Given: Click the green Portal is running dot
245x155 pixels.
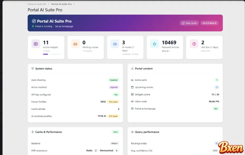Looking at the screenshot, I should [33, 26].
